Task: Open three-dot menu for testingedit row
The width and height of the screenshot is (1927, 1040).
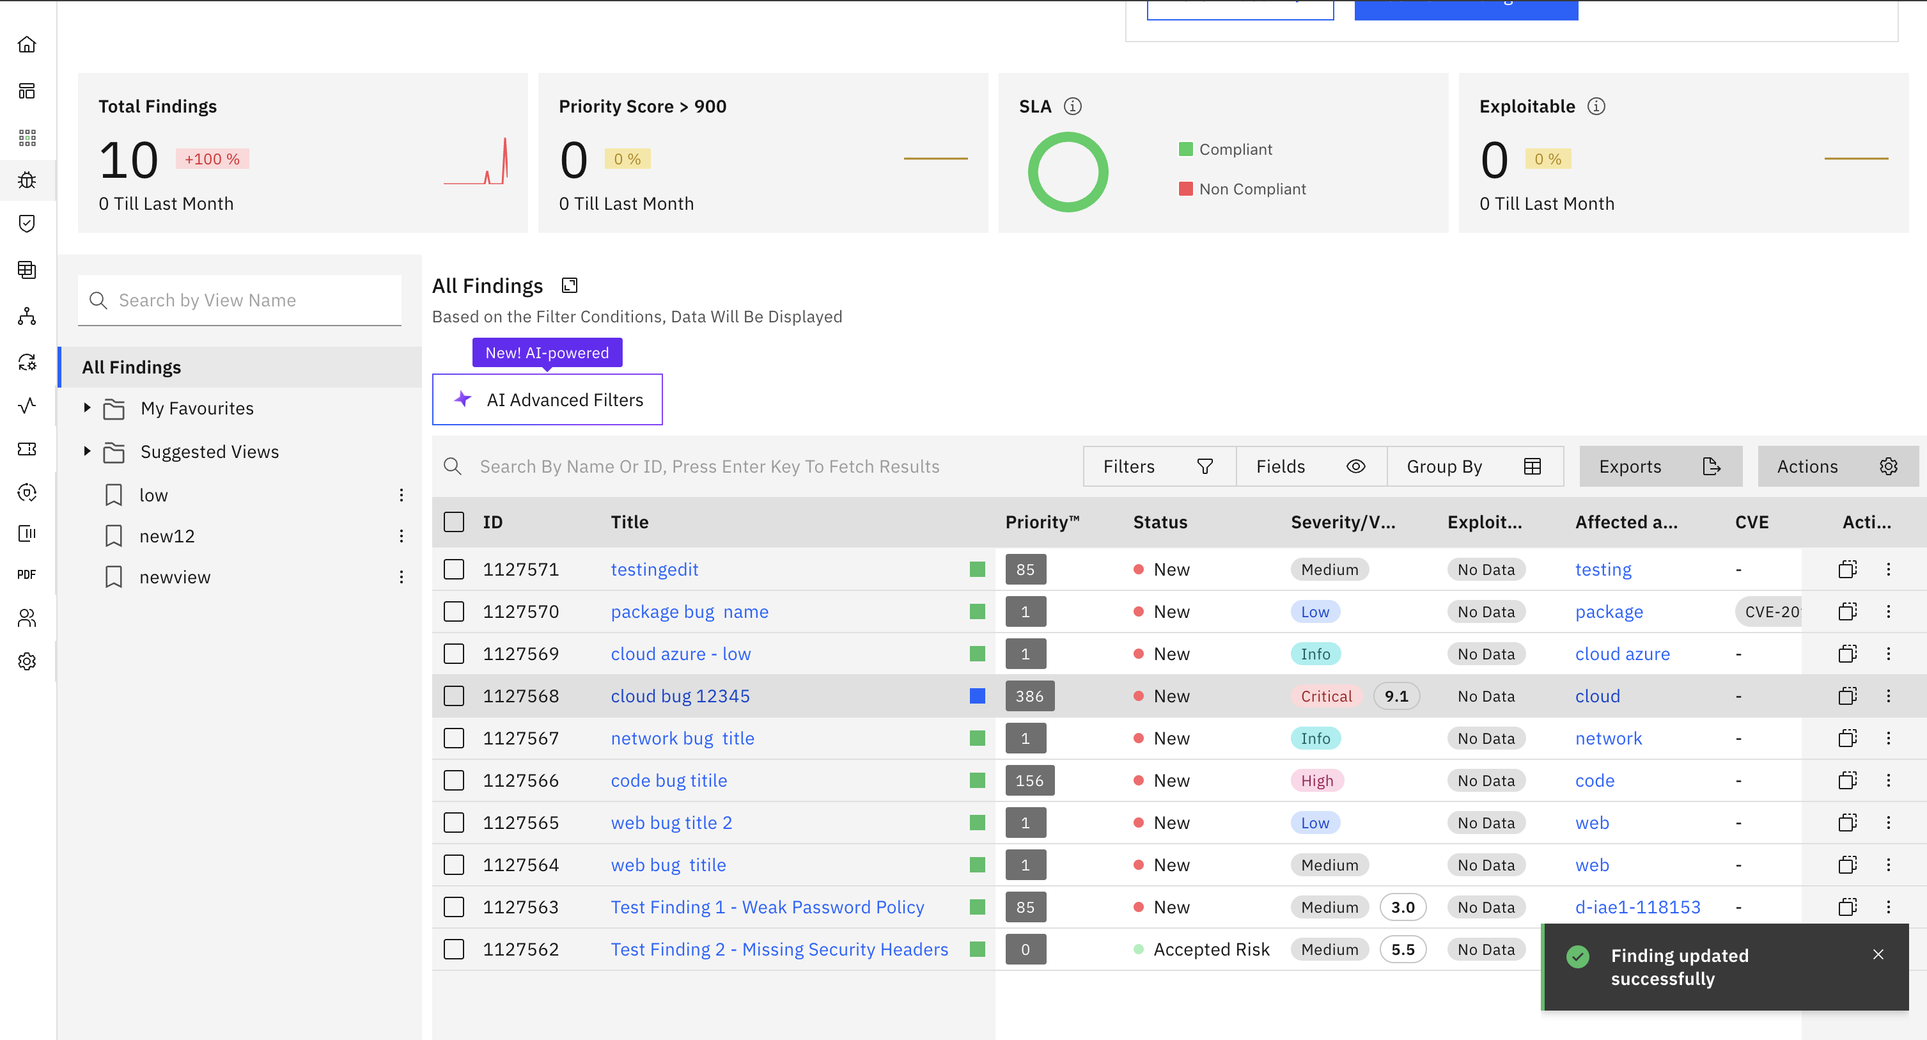Action: (x=1888, y=569)
